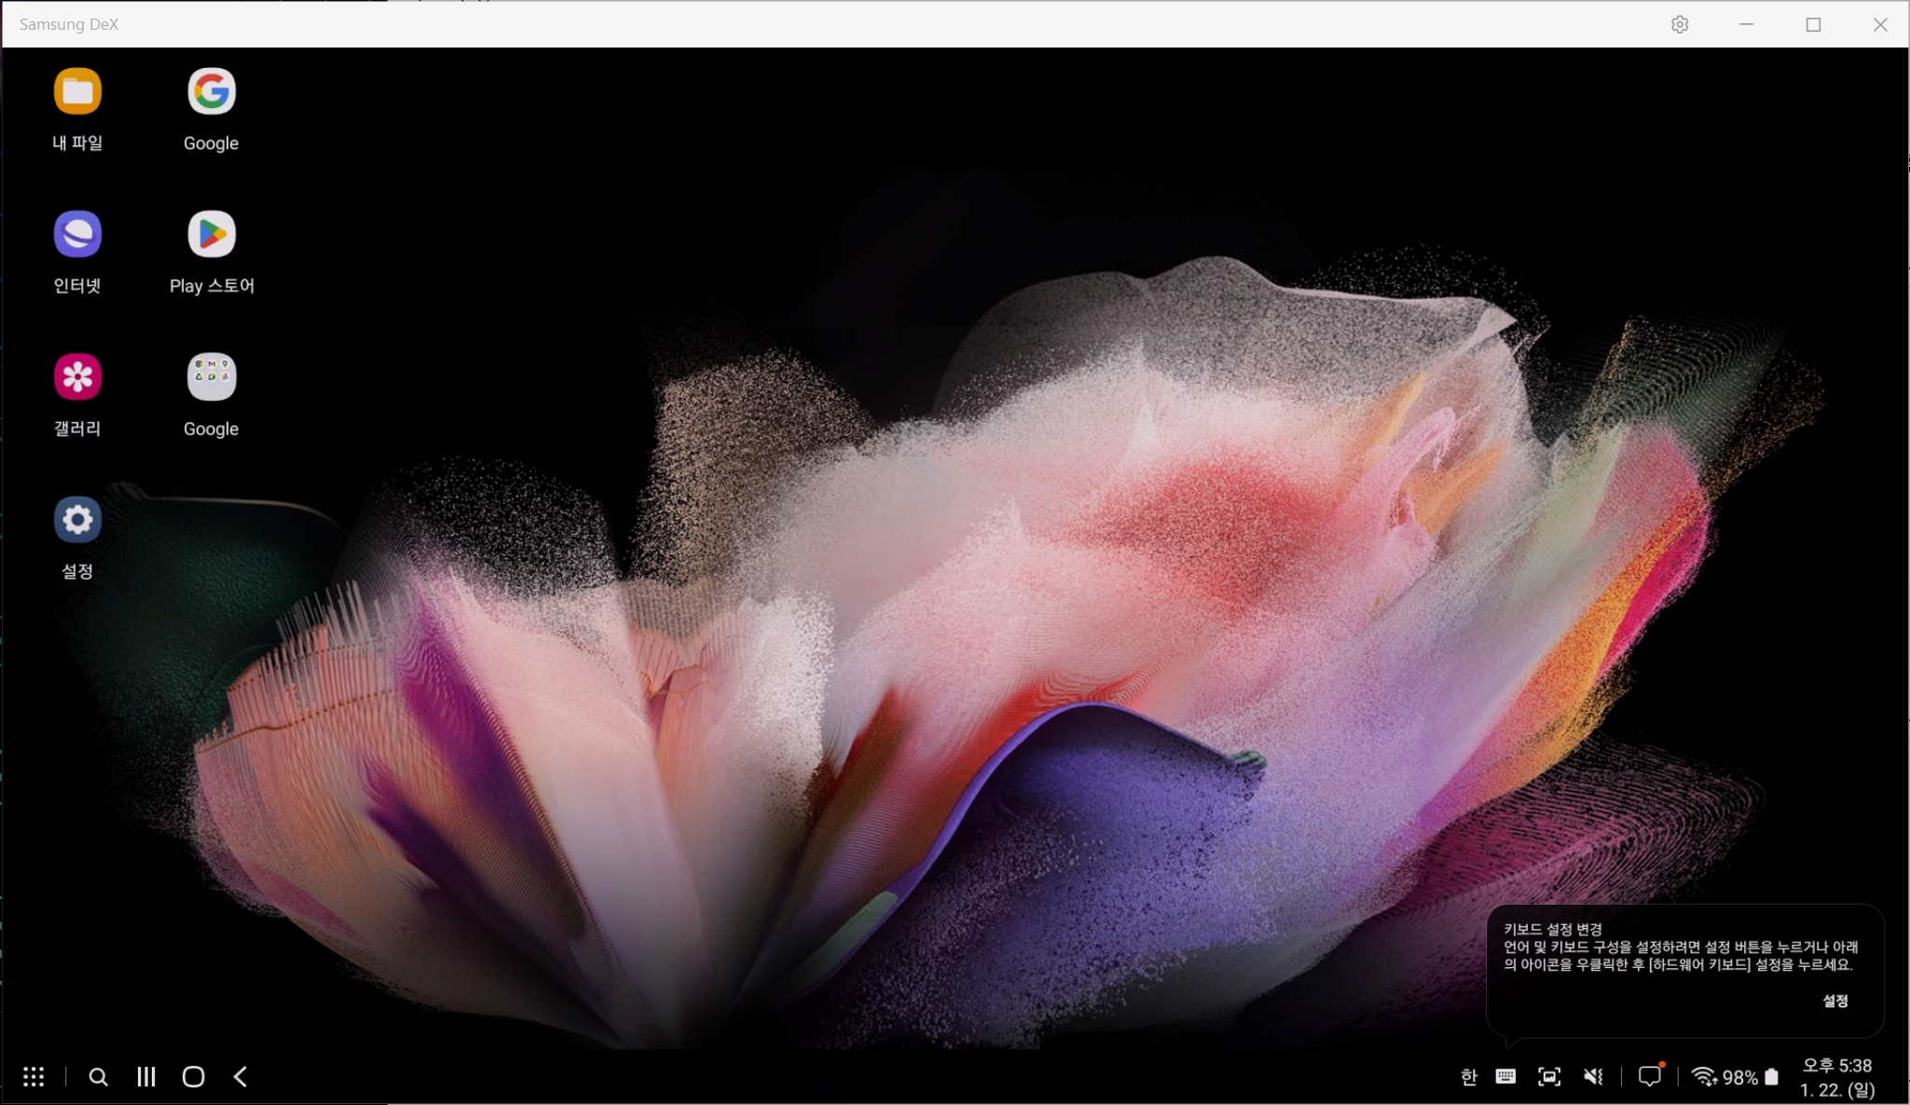
Task: Switch input language with 한 indicator
Action: pyautogui.click(x=1468, y=1077)
